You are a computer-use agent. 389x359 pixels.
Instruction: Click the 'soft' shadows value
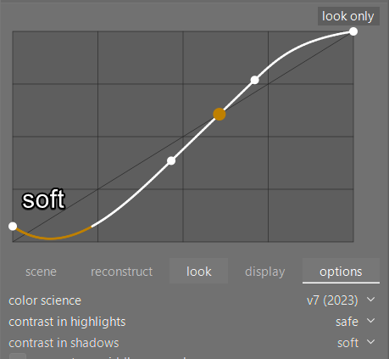pos(348,343)
